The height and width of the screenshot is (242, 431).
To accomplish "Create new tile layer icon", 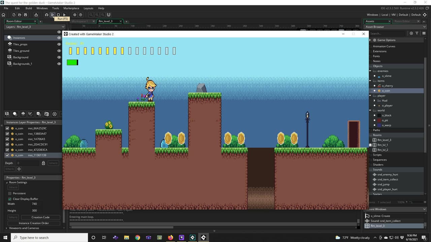I will click(23, 114).
